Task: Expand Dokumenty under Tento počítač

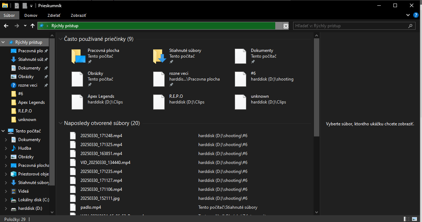Action: pos(6,140)
